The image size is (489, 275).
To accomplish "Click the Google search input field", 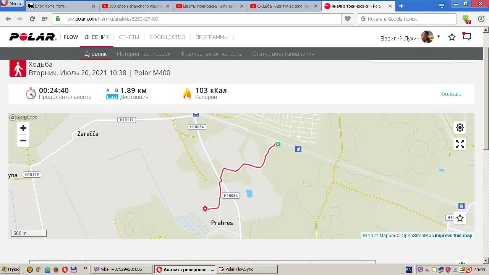I will 407,19.
